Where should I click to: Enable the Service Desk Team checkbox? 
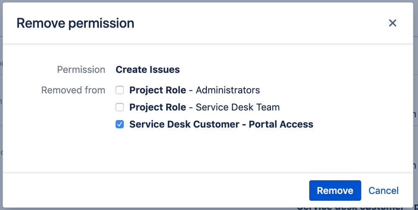click(120, 107)
